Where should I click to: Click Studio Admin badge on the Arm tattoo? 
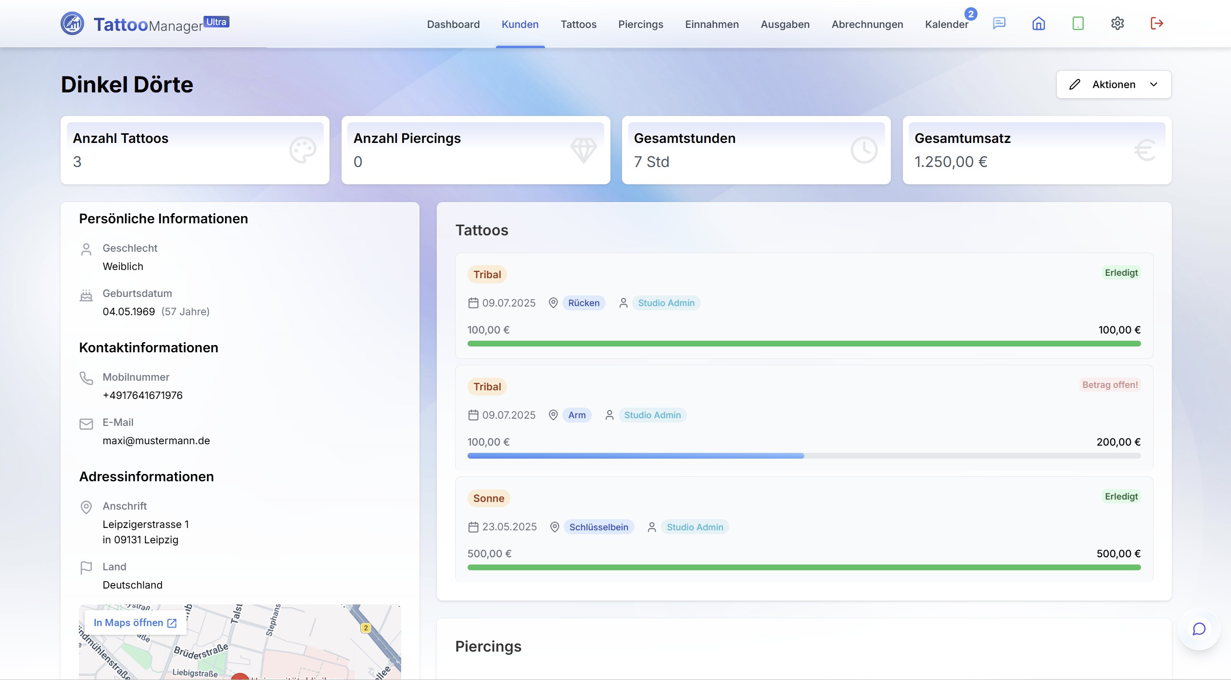click(652, 415)
